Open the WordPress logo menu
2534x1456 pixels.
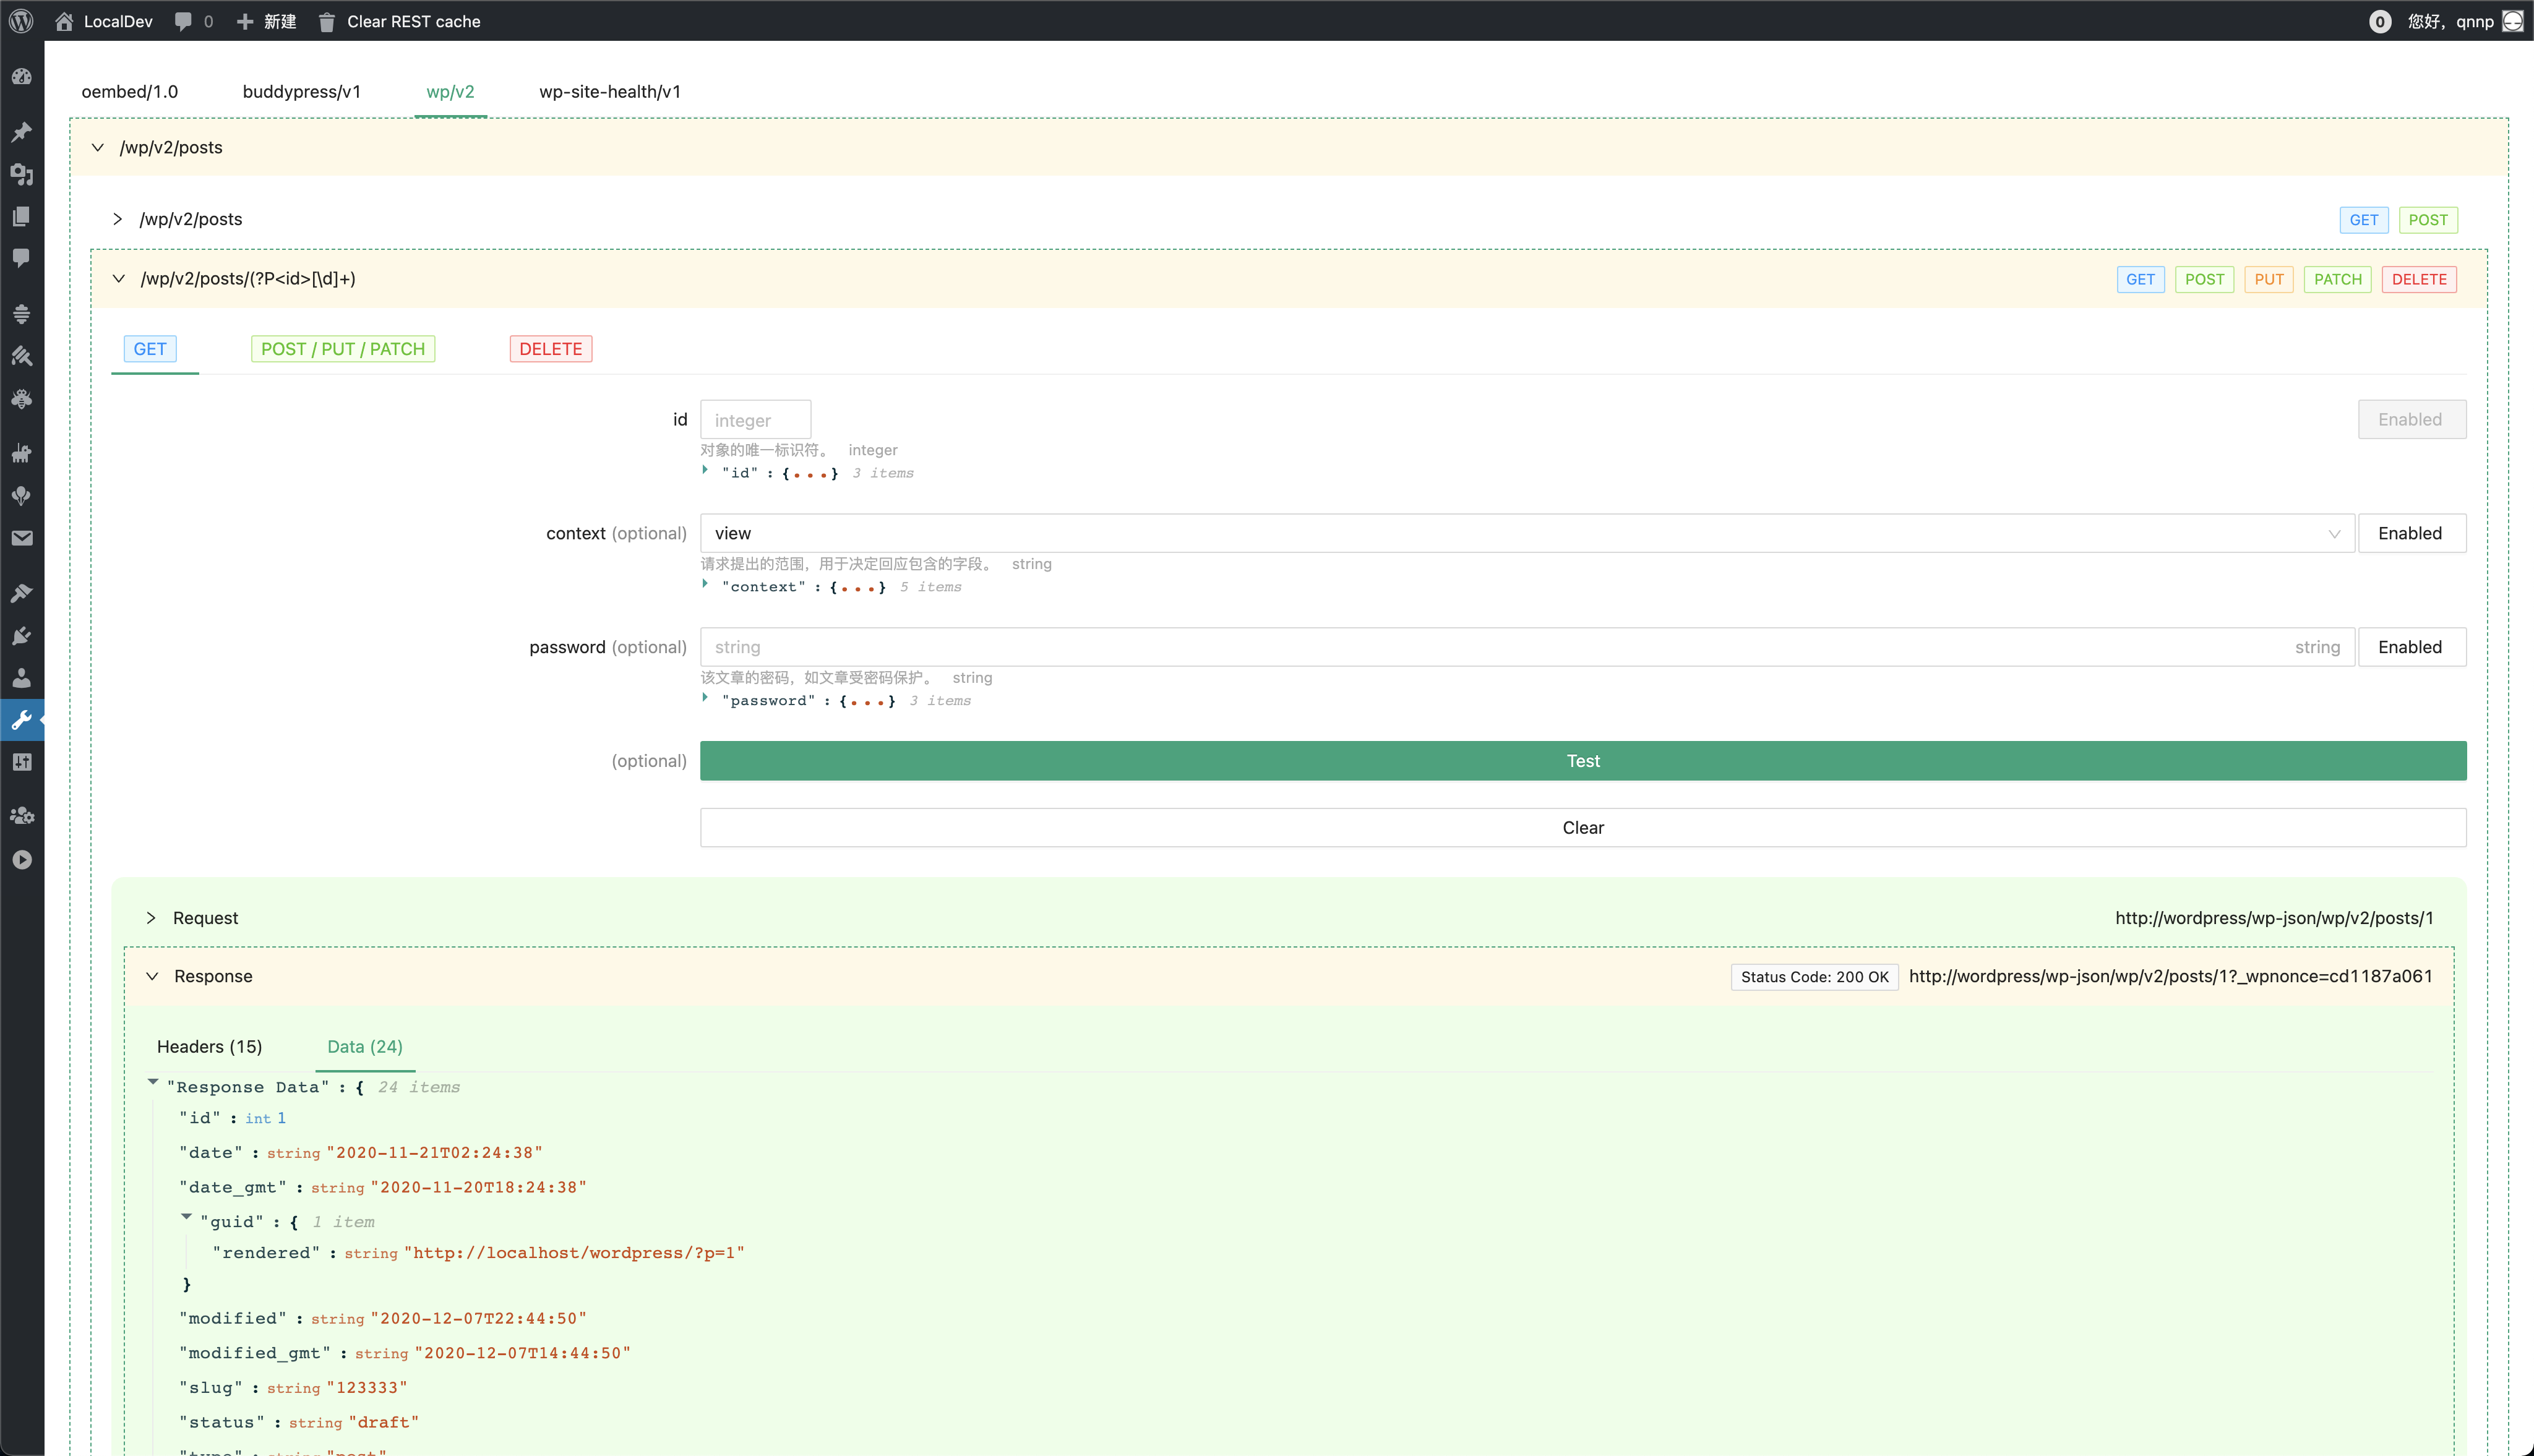(21, 21)
